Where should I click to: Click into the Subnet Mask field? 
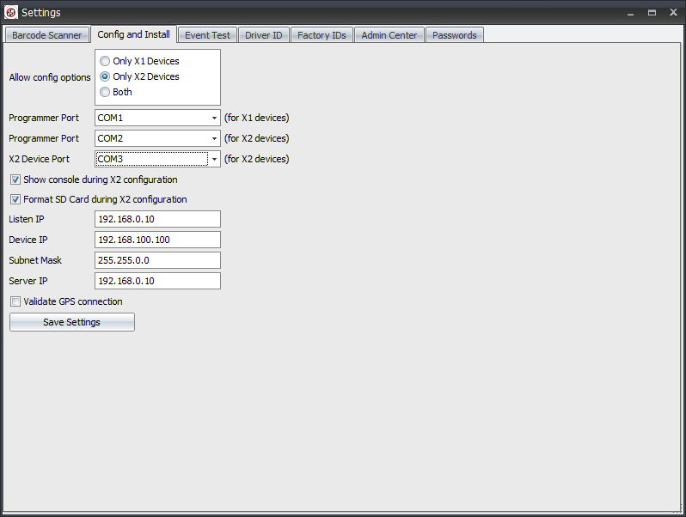(x=157, y=260)
